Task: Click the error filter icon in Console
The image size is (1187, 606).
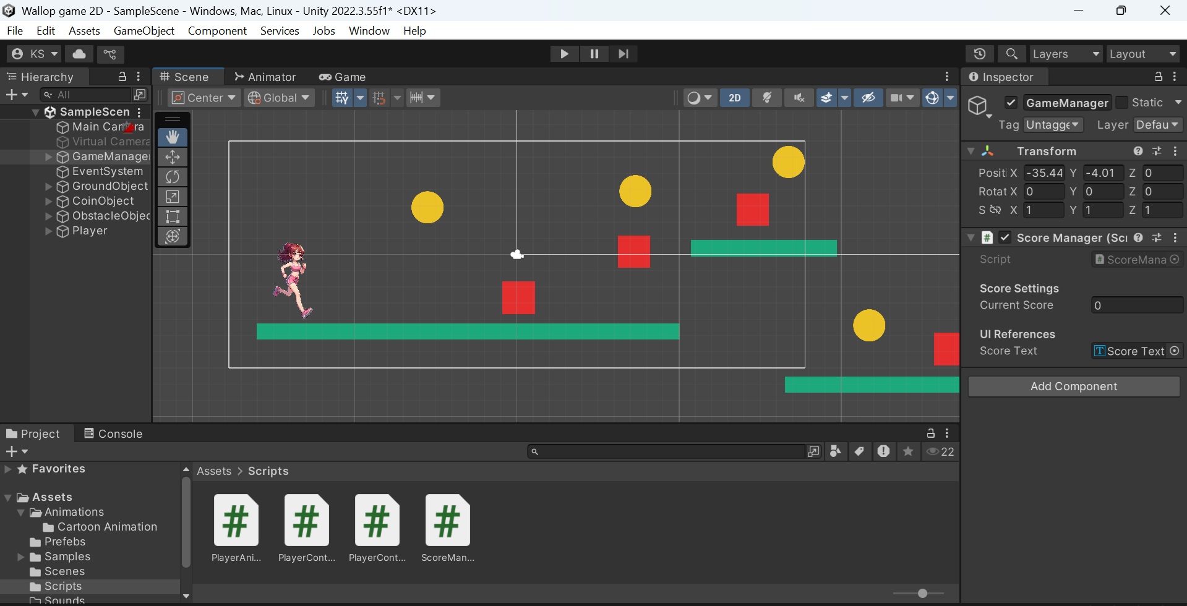Action: 884,451
